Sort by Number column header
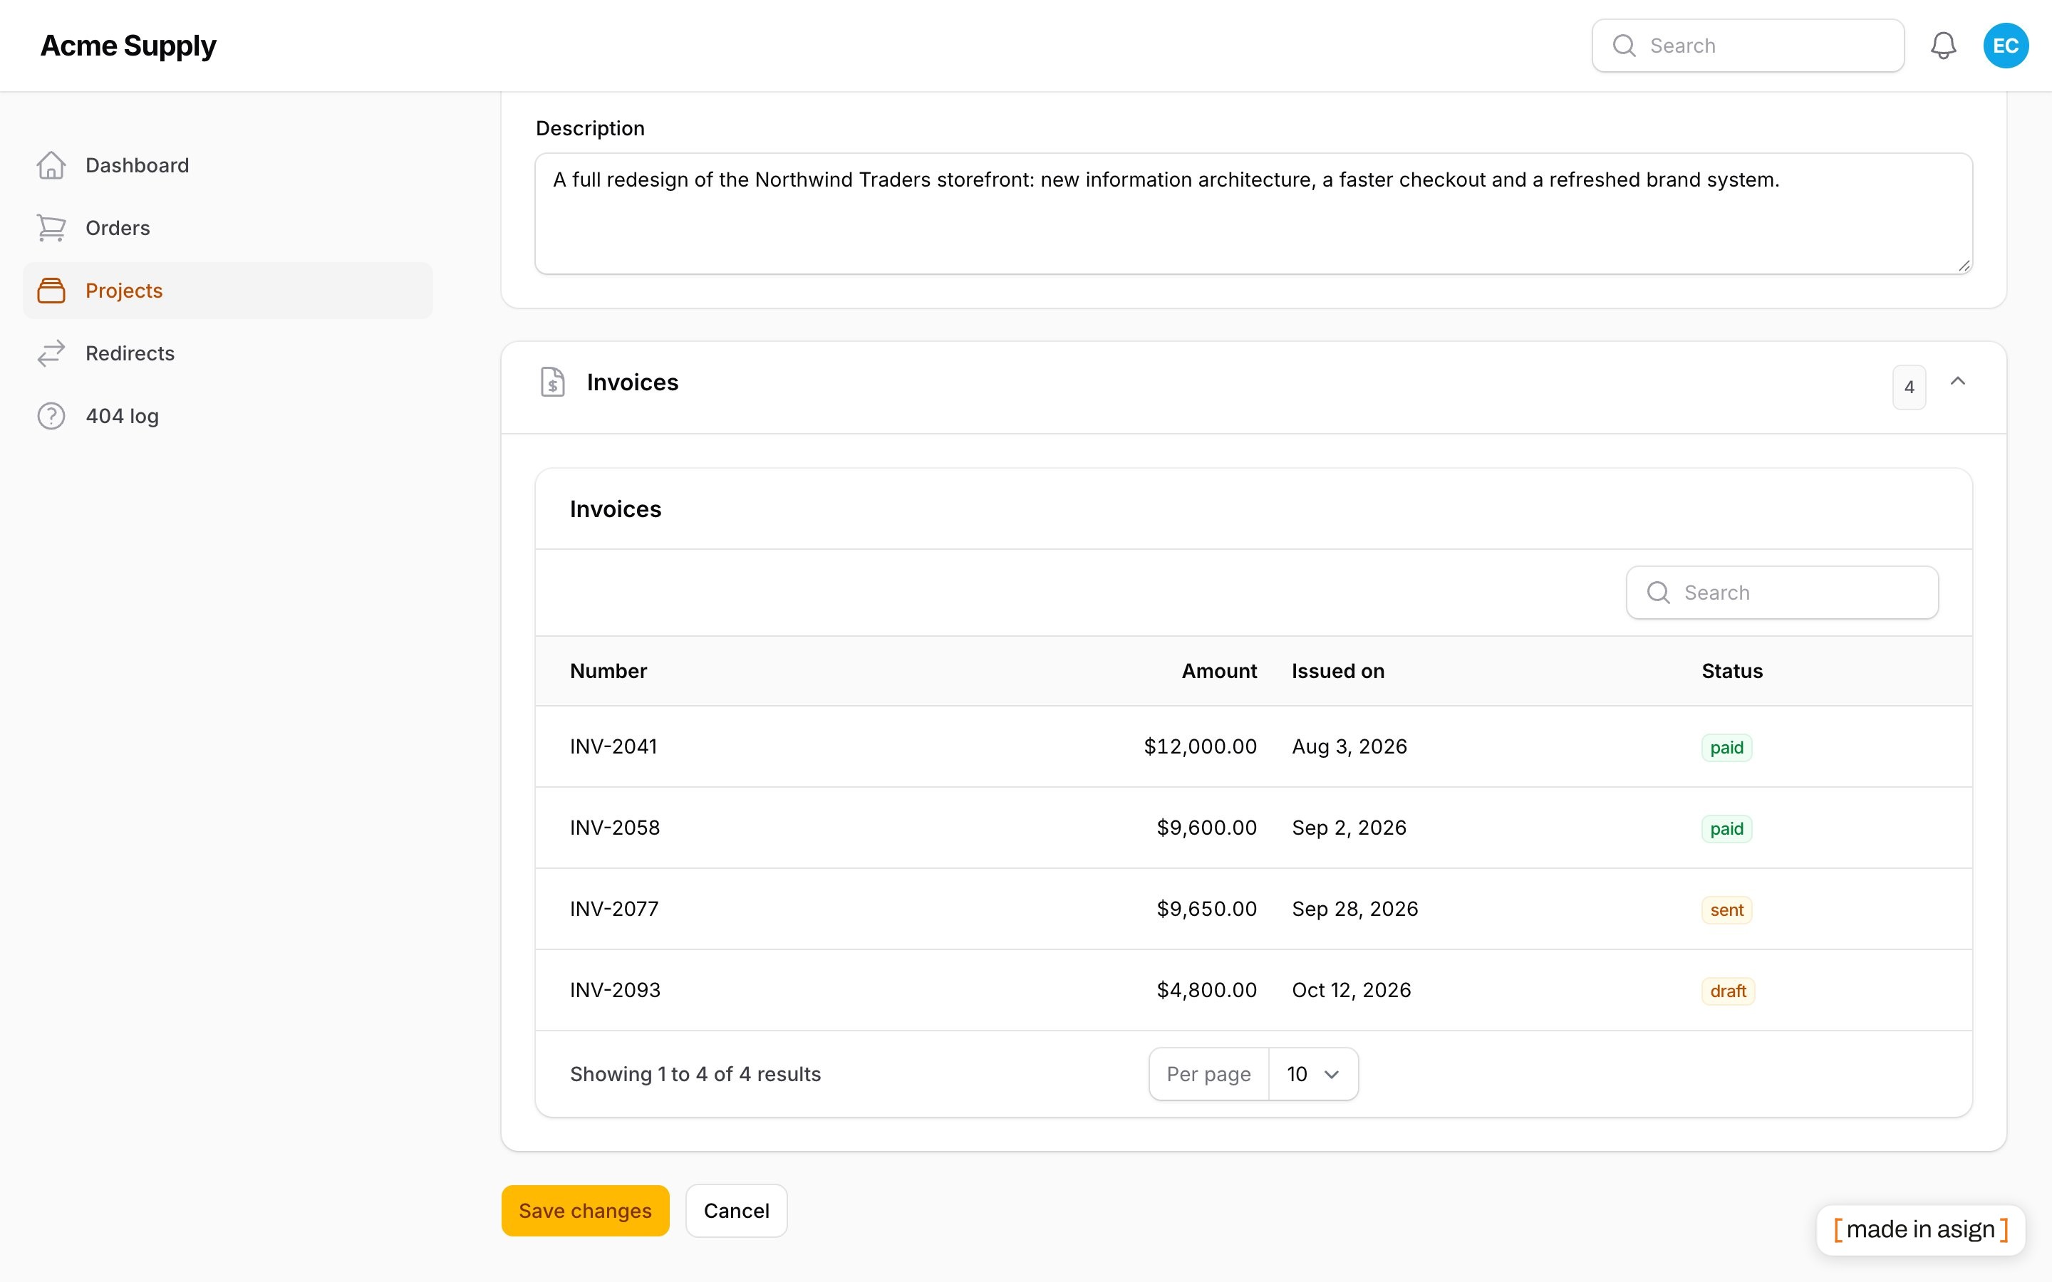This screenshot has width=2052, height=1282. 608,672
